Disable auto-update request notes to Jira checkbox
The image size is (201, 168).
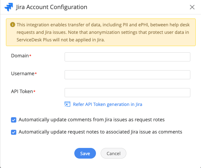coord(13,132)
